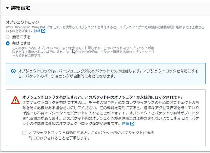
Task: Click the 詳細設定 heading text
Action: pyautogui.click(x=20, y=8)
